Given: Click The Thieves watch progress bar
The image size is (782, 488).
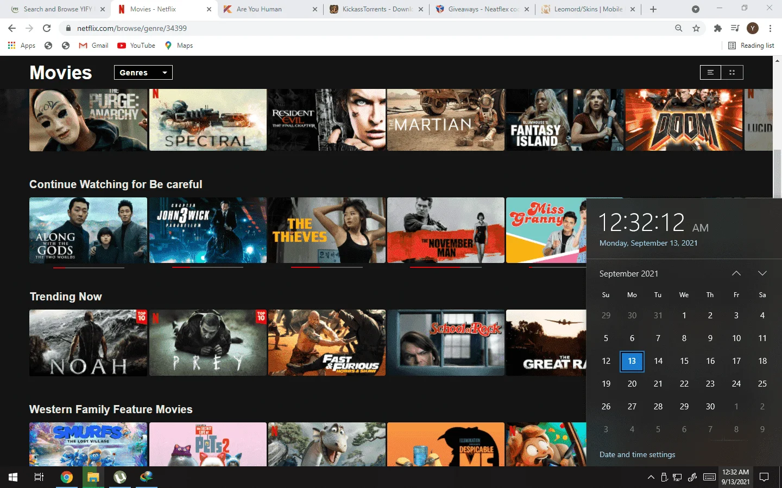Looking at the screenshot, I should pos(326,267).
